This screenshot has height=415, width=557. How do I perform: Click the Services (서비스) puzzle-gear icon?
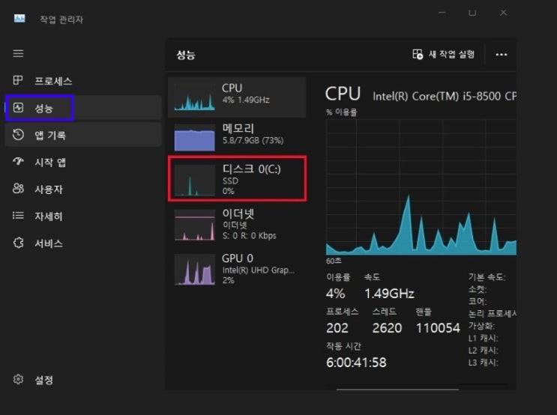click(x=19, y=243)
